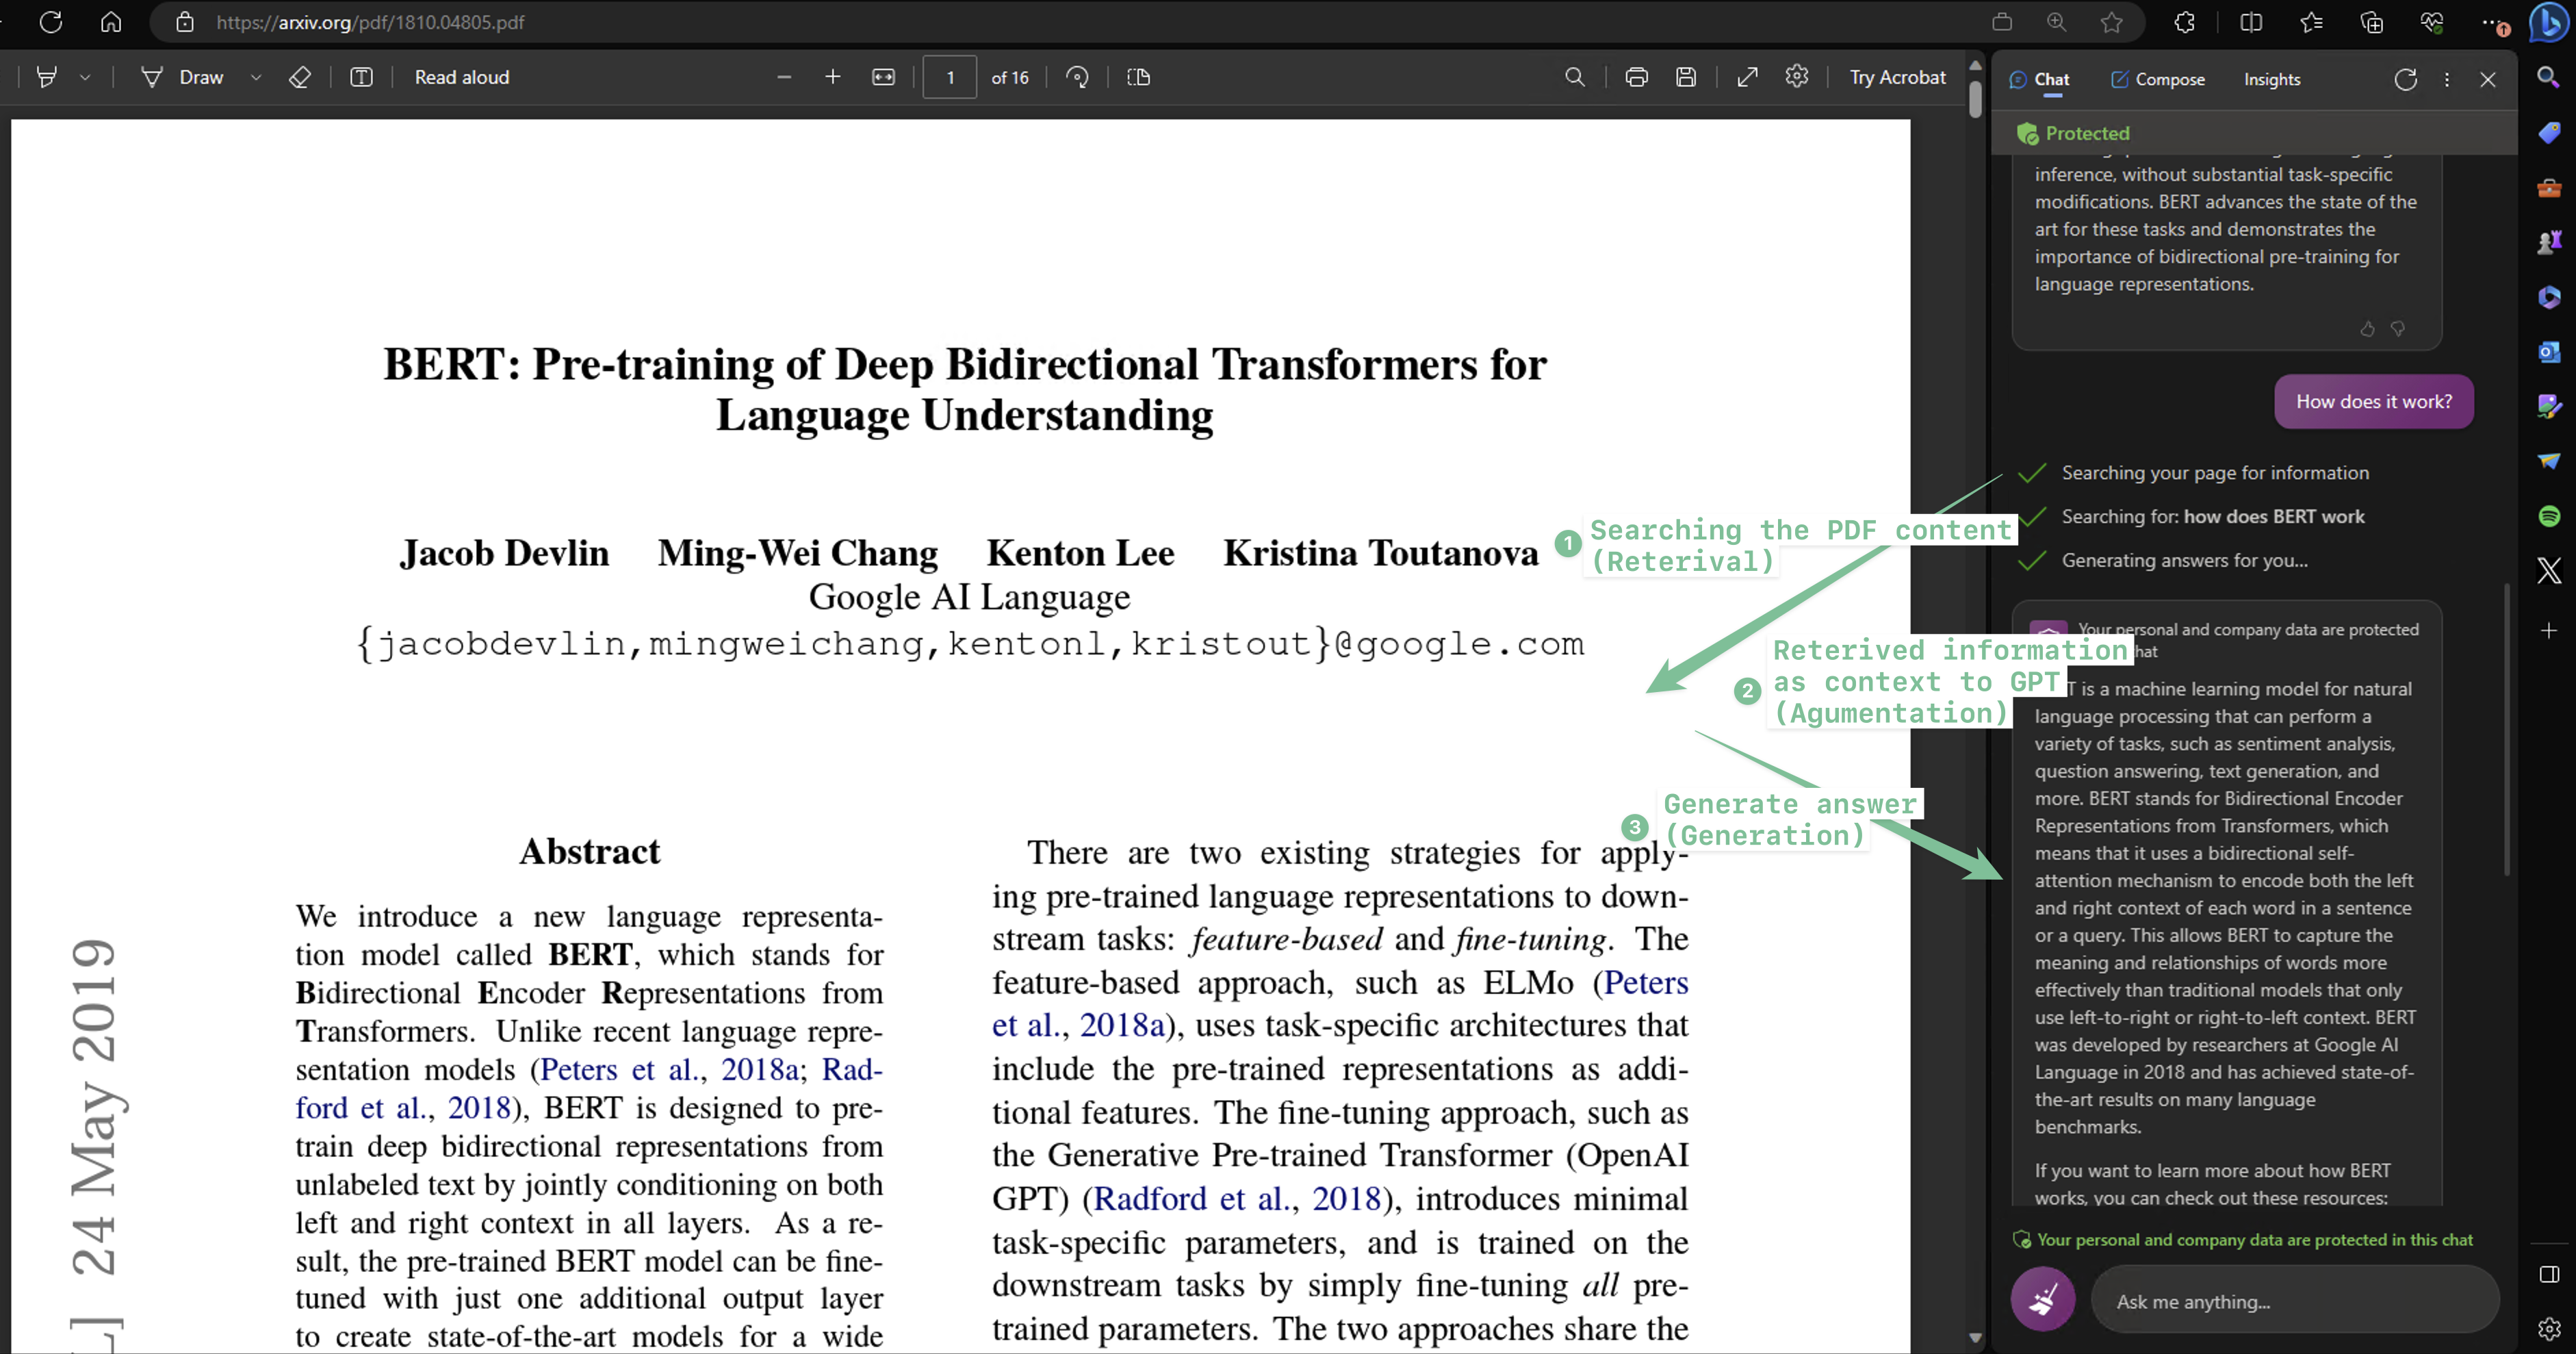Start Read aloud

[x=462, y=77]
